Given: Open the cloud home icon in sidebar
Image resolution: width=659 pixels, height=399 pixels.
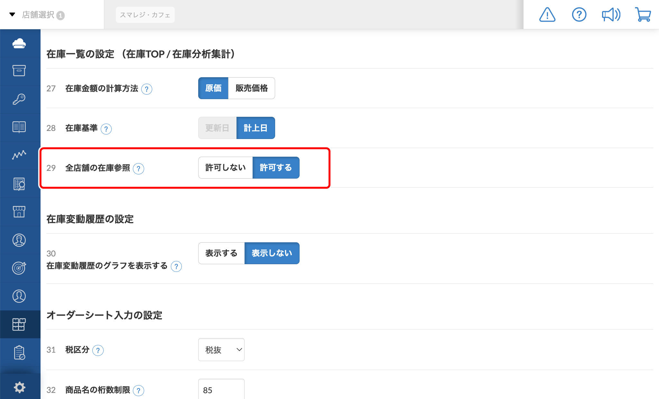Looking at the screenshot, I should [x=19, y=43].
